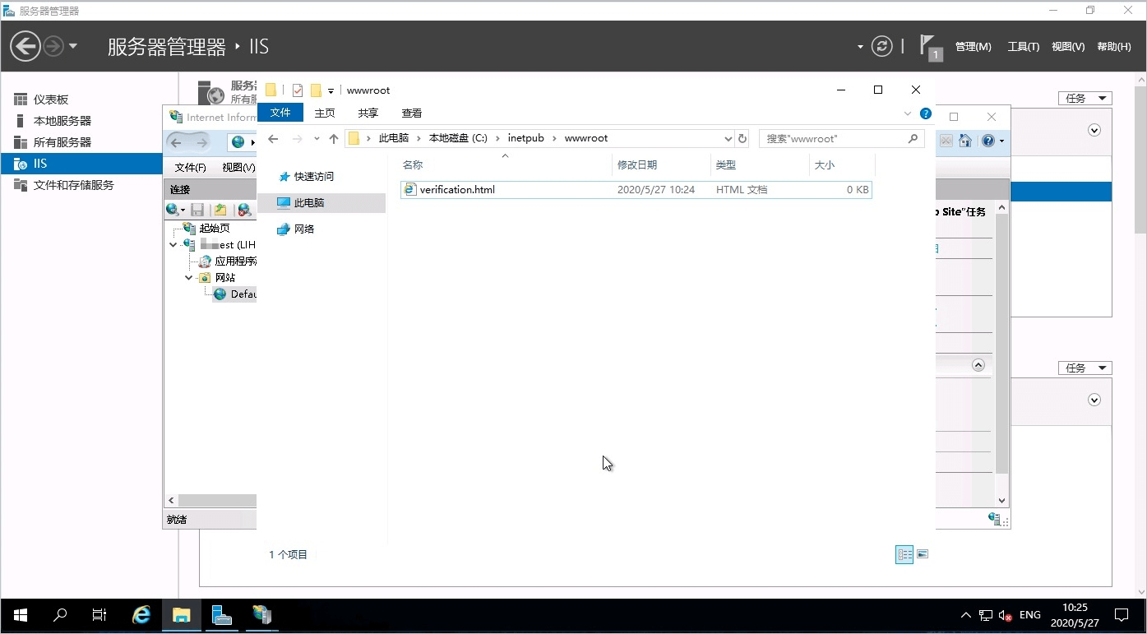This screenshot has width=1147, height=634.
Task: Open the address bar history dropdown
Action: pos(728,139)
